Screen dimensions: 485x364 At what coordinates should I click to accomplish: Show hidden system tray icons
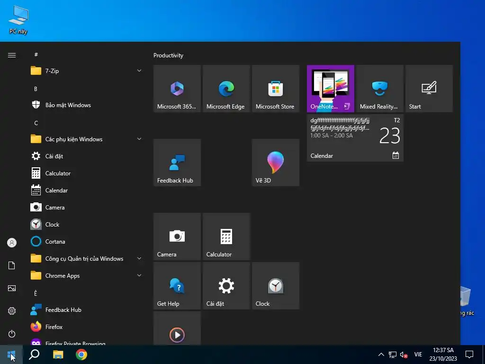coord(381,355)
